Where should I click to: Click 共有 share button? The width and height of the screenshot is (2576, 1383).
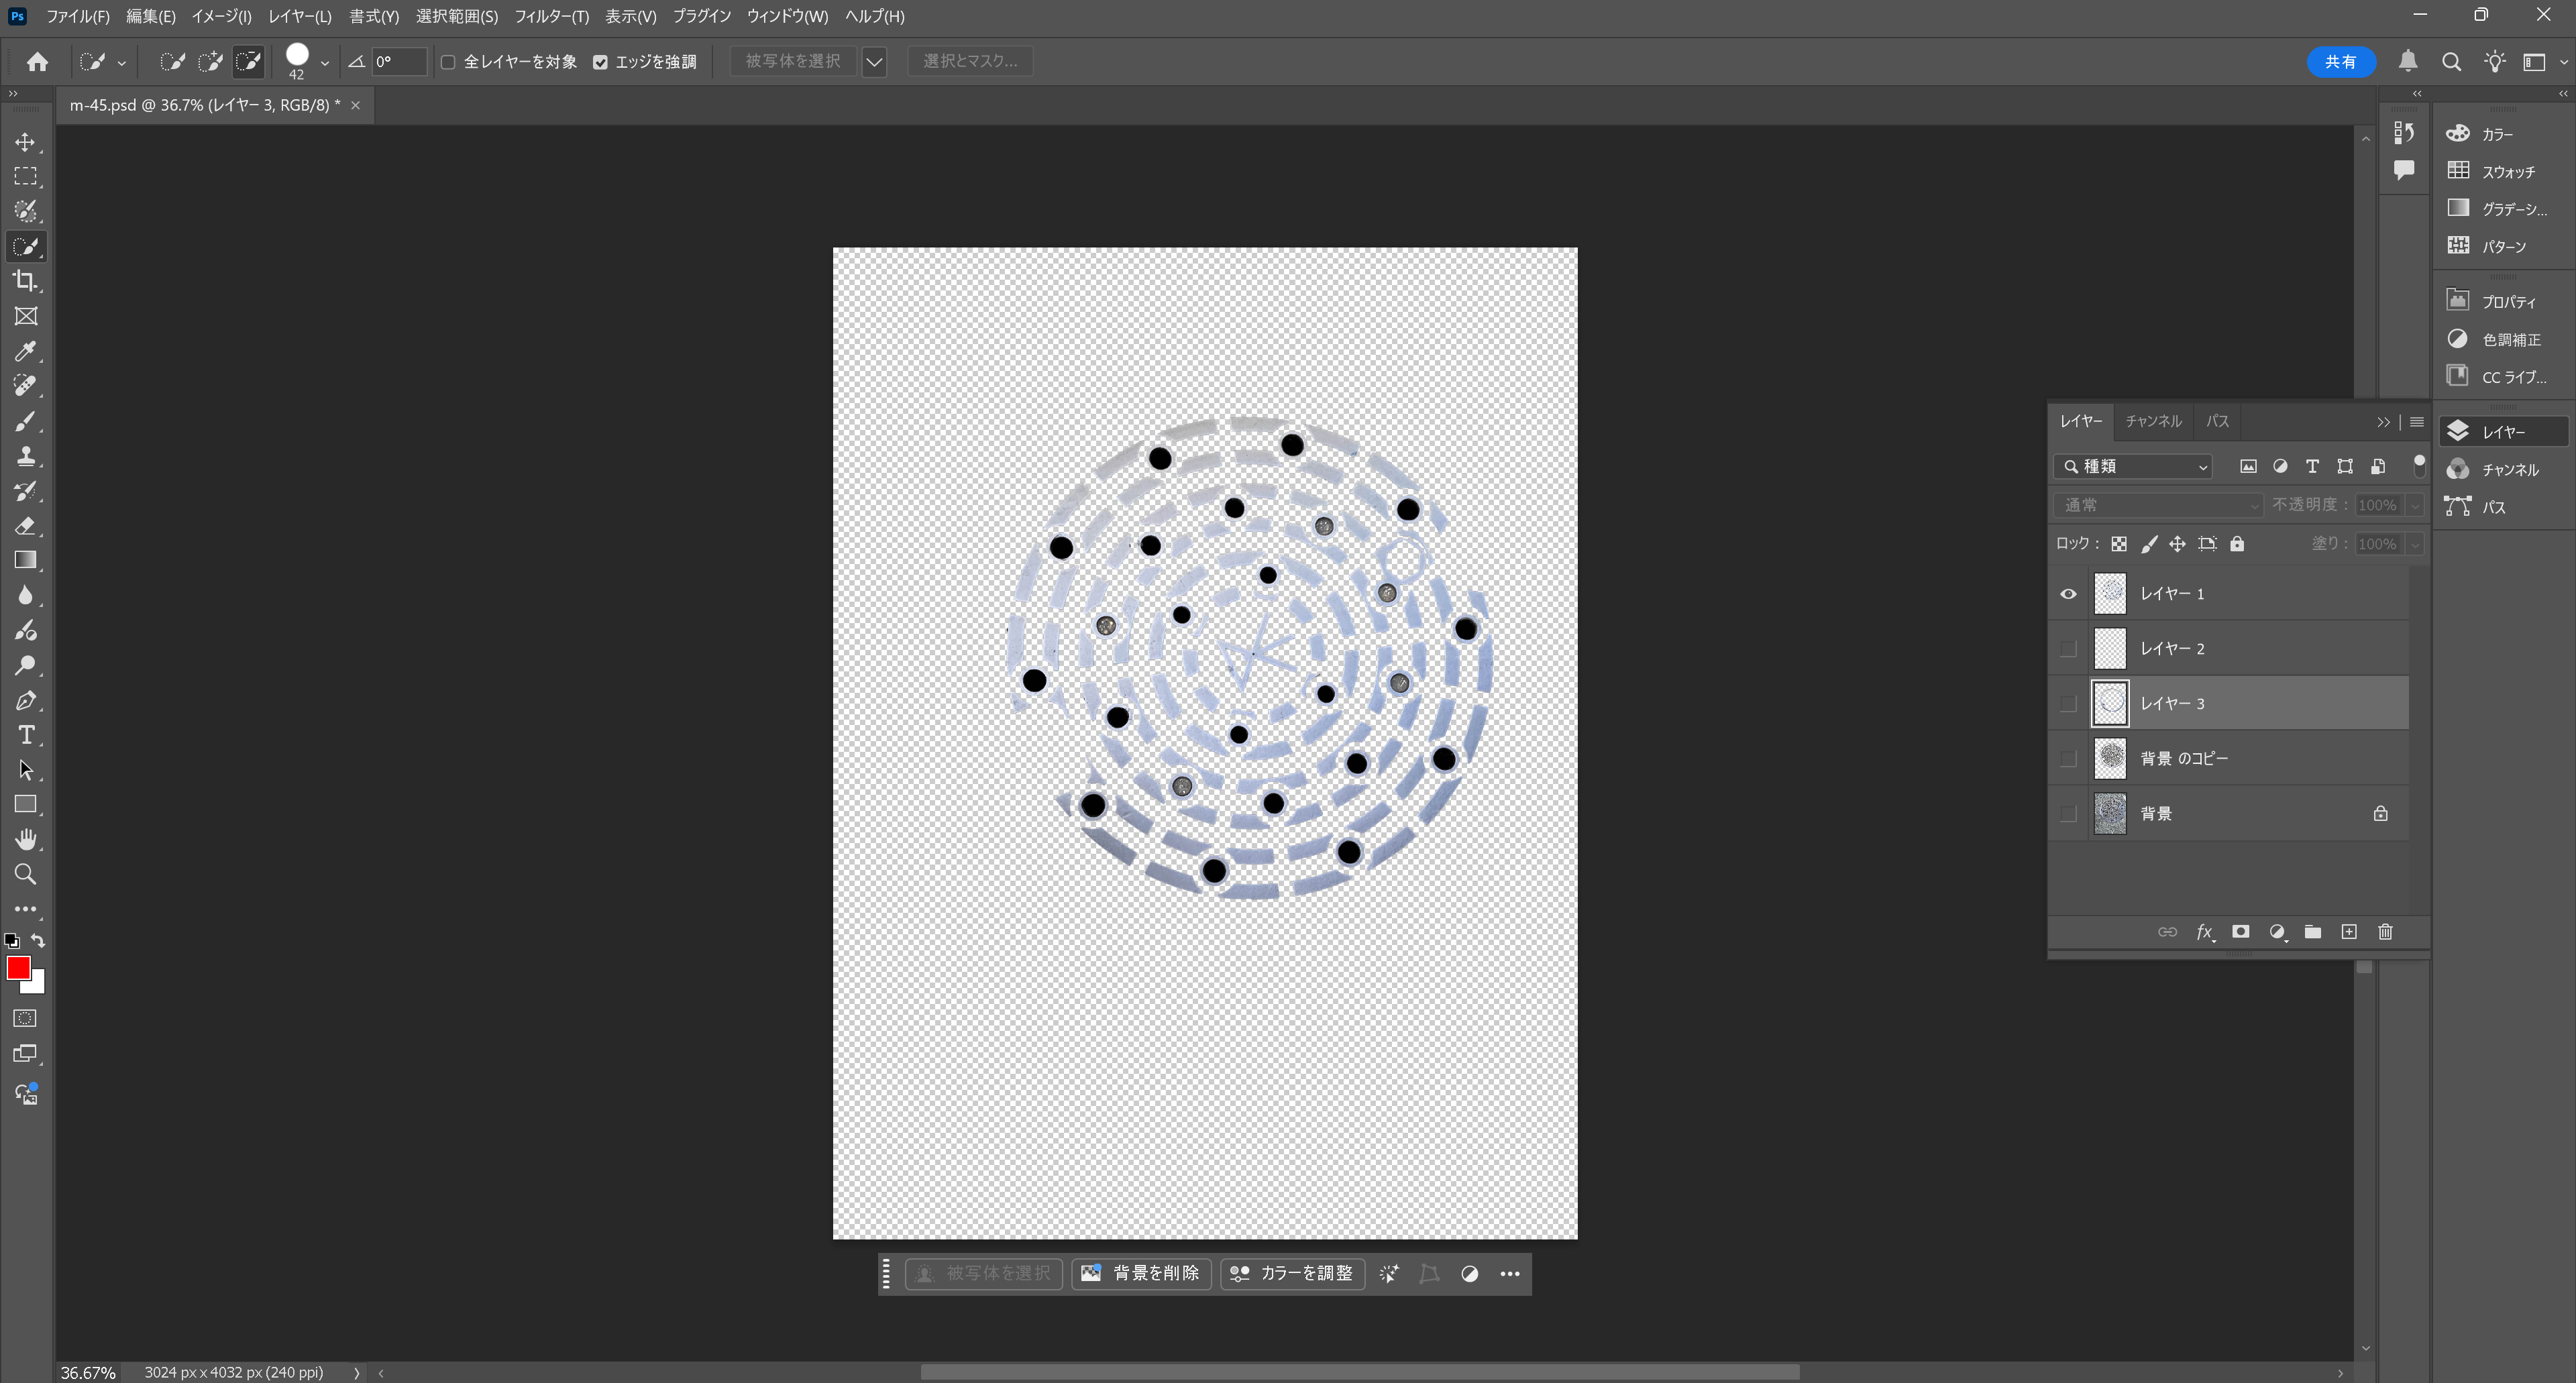2340,62
